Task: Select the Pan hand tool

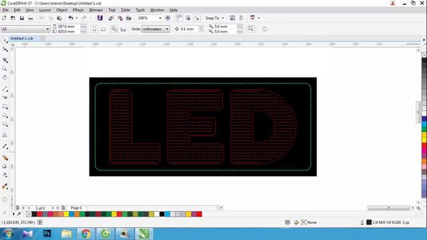Action: point(5,77)
